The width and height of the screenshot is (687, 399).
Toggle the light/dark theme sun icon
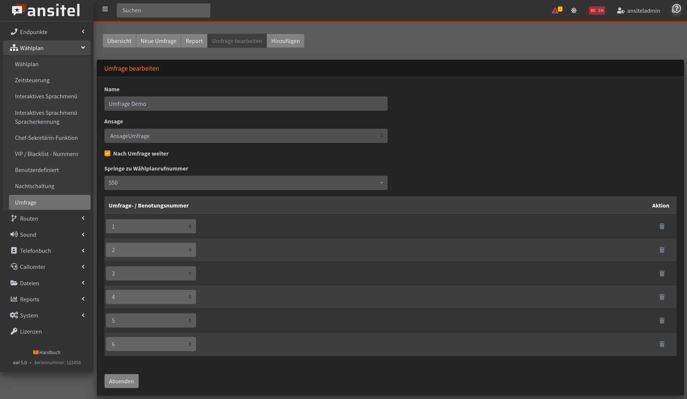[x=574, y=10]
